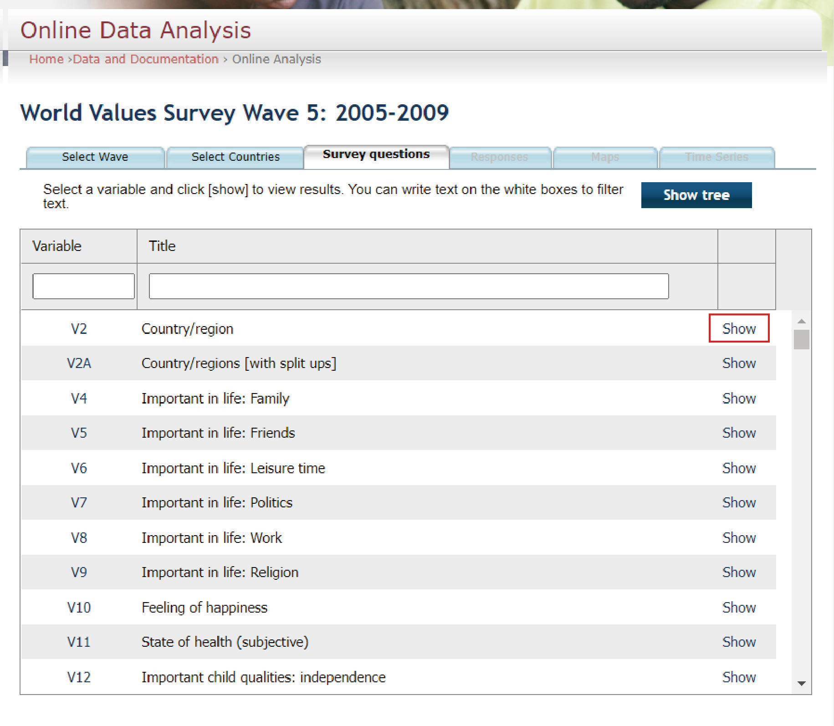This screenshot has width=834, height=726.
Task: Click the variable list scrollbar thumb
Action: (802, 340)
